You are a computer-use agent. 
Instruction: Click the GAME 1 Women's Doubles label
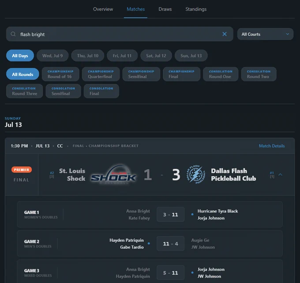click(x=41, y=214)
